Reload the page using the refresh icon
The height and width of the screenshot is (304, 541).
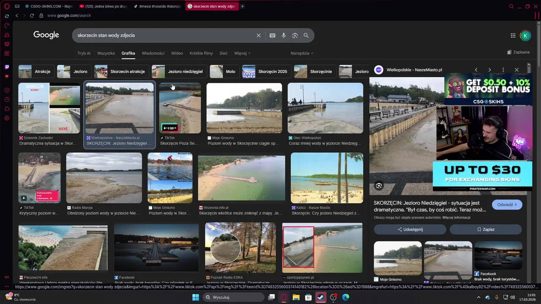pyautogui.click(x=32, y=16)
